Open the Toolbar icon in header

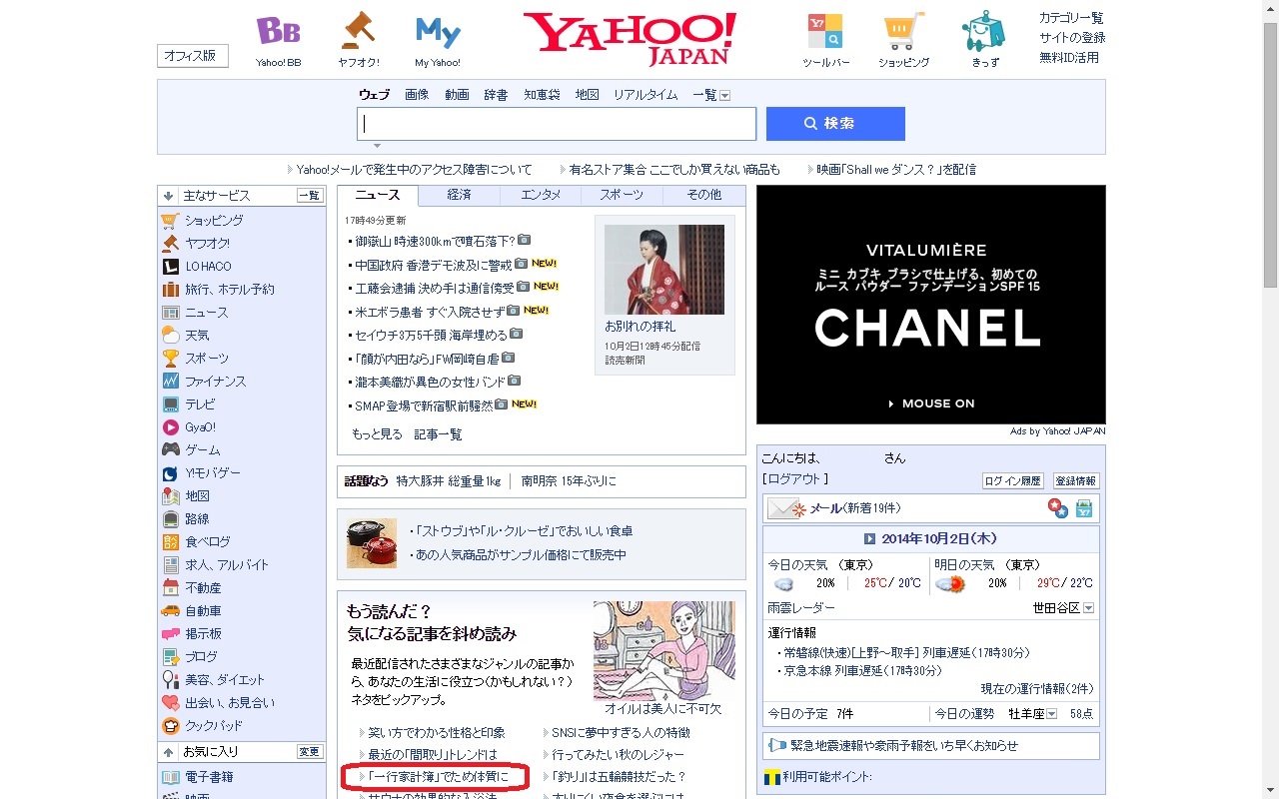click(x=825, y=32)
